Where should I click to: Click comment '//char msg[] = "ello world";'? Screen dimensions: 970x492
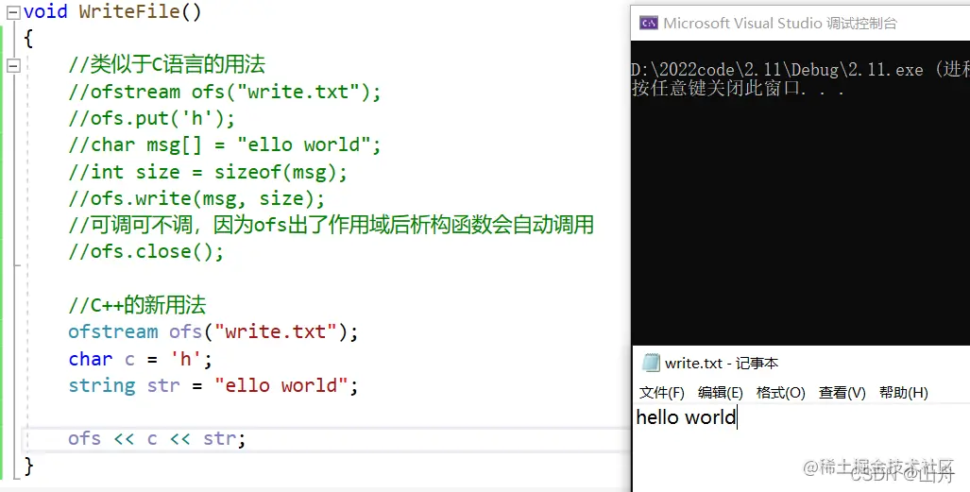[225, 144]
